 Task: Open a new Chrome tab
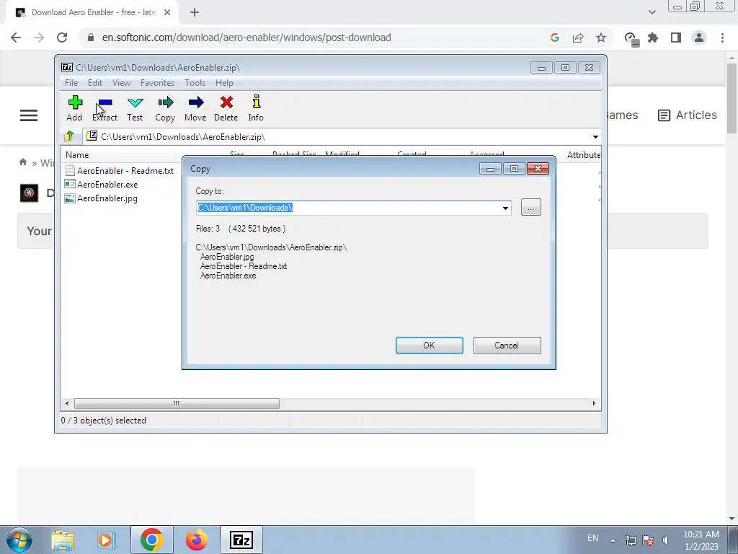(195, 12)
